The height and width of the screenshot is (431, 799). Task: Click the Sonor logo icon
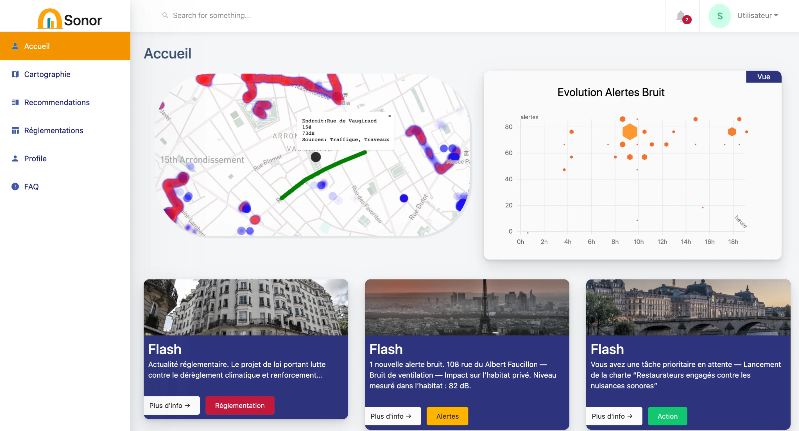[50, 19]
